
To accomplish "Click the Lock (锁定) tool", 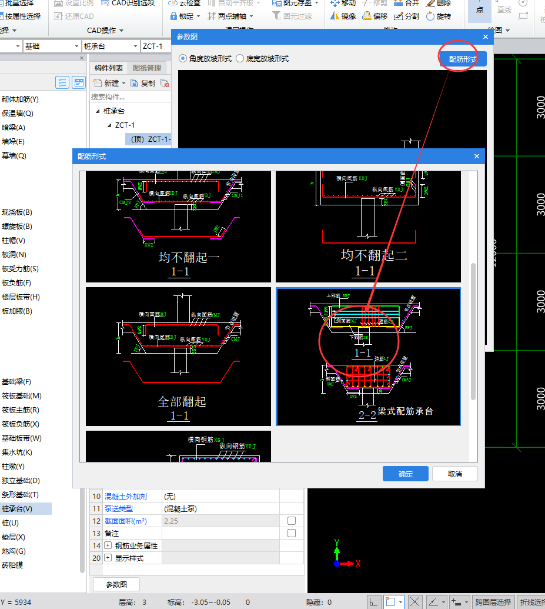I will pyautogui.click(x=182, y=16).
